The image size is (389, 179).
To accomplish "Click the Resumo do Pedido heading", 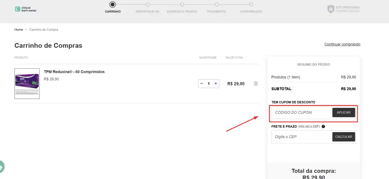I will tap(314, 64).
